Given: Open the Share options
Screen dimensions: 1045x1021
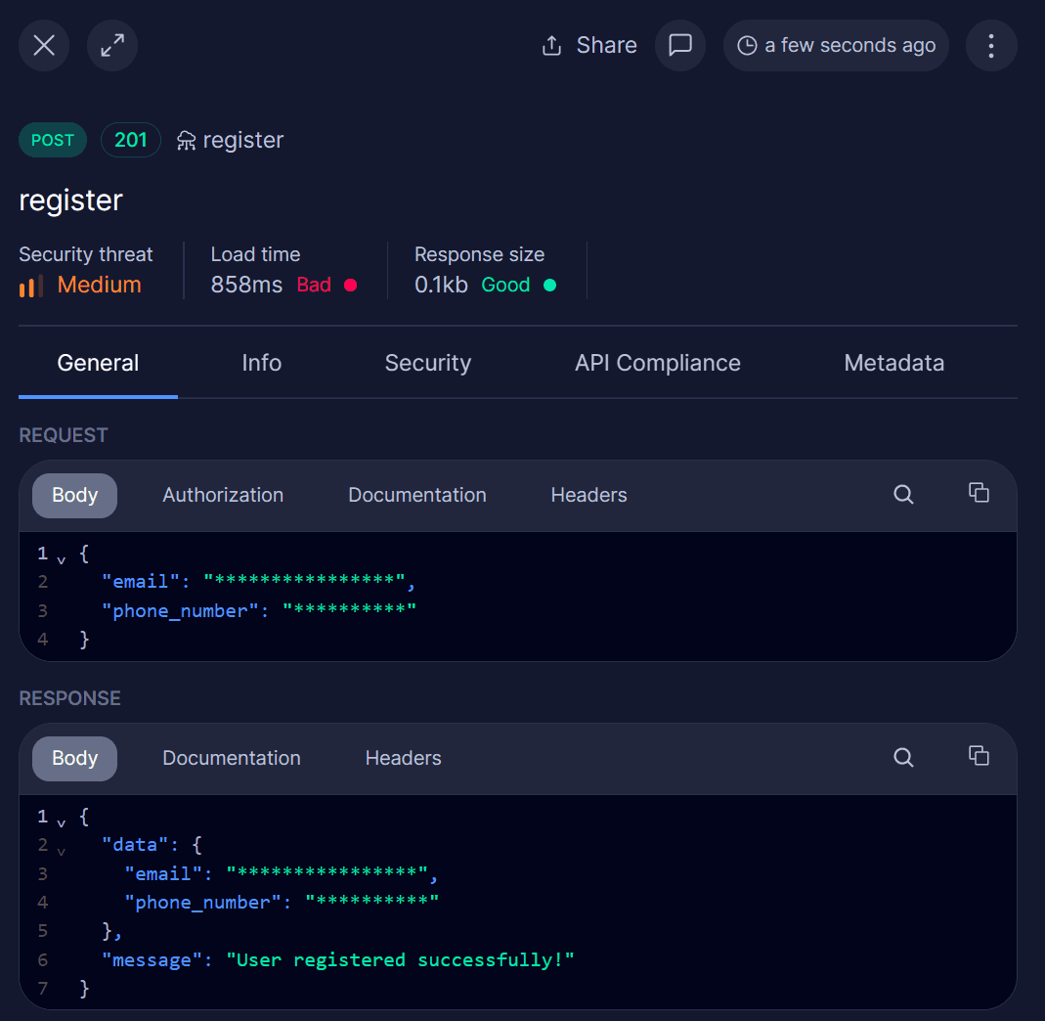Looking at the screenshot, I should (x=588, y=45).
